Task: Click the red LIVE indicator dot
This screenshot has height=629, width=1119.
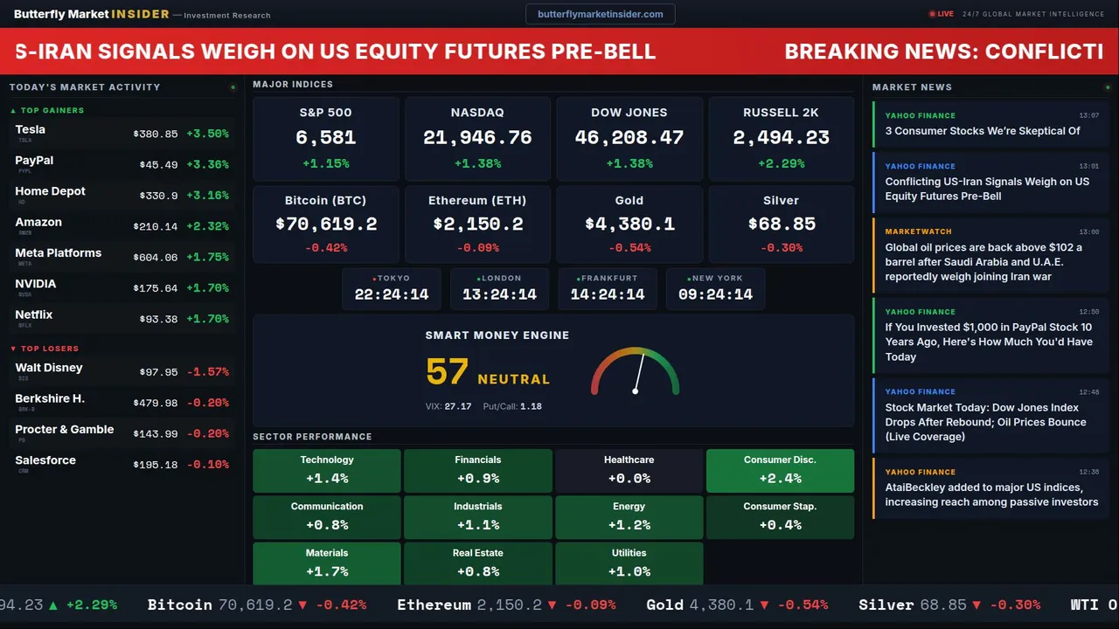Action: [932, 14]
